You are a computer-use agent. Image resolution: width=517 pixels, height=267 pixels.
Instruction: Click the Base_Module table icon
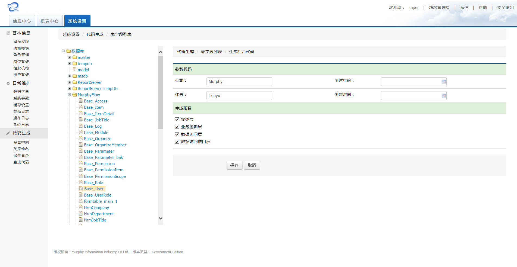[x=81, y=132]
